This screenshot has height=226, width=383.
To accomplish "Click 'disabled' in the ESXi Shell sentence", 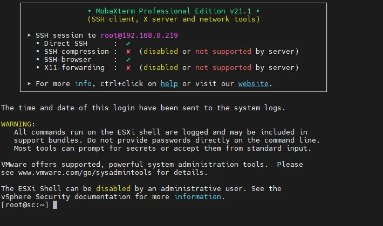I will (113, 189).
